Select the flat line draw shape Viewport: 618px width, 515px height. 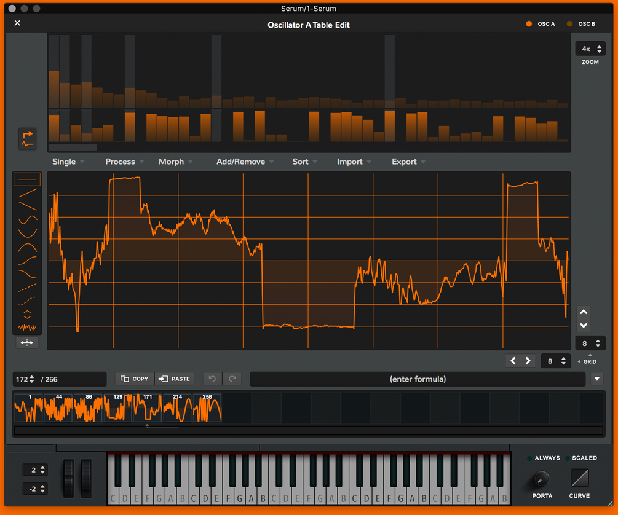click(x=27, y=179)
